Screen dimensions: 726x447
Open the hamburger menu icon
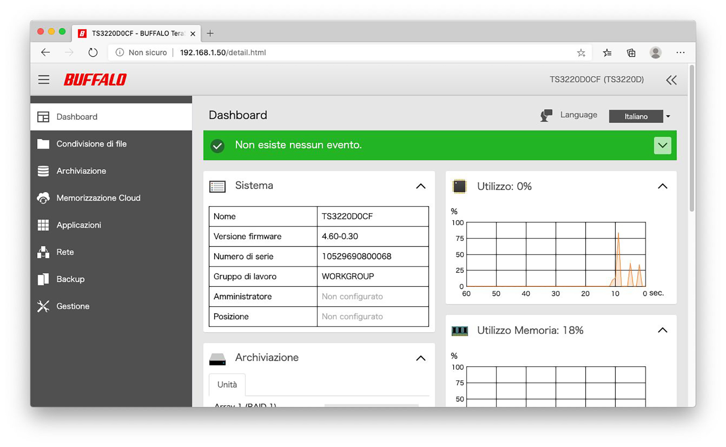point(44,80)
